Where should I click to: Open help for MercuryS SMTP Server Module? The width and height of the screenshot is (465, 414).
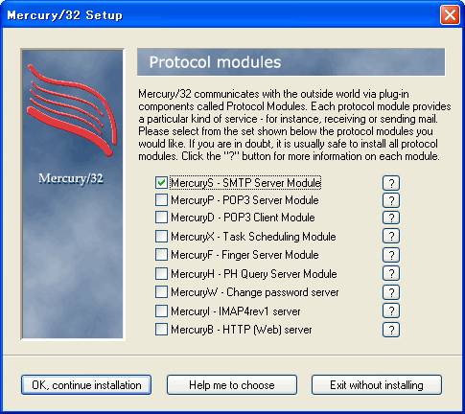[x=391, y=183]
